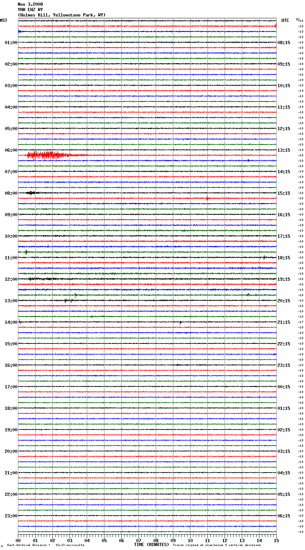
Task: Click the "08:15" UTC row label
Action: click(284, 43)
